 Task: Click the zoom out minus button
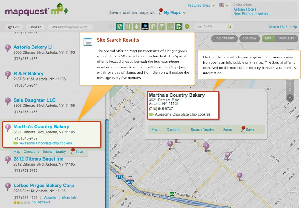[x=290, y=97]
